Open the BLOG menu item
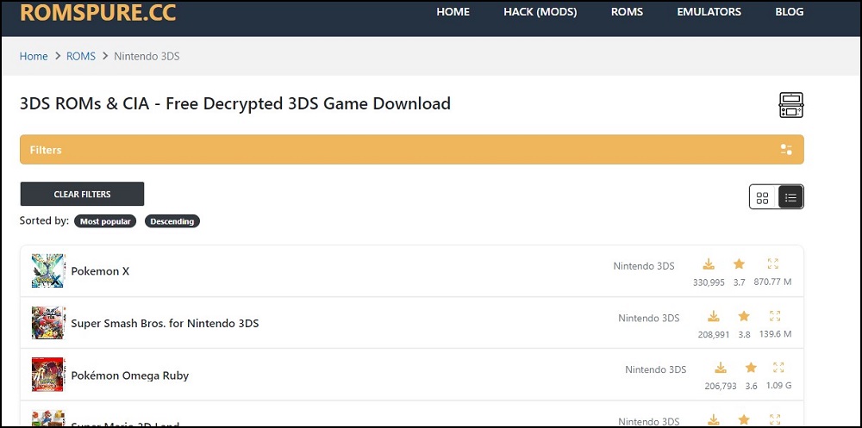 pyautogui.click(x=790, y=11)
